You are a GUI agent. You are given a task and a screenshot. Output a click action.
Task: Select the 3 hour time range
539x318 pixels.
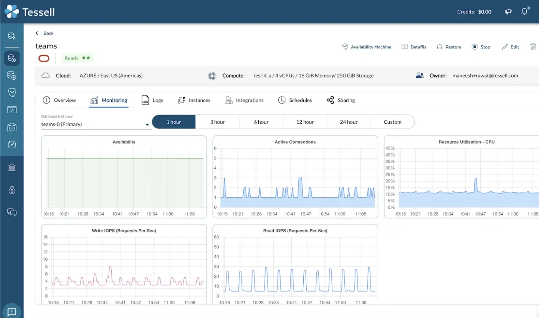[217, 122]
